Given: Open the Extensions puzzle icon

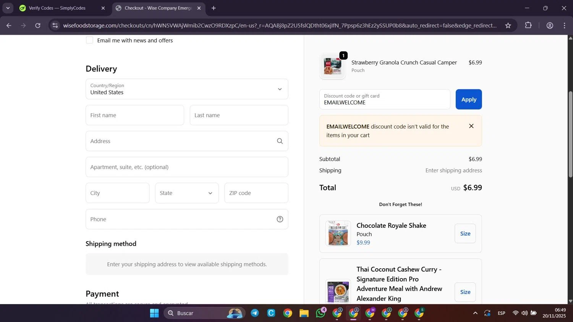Looking at the screenshot, I should coord(528,26).
